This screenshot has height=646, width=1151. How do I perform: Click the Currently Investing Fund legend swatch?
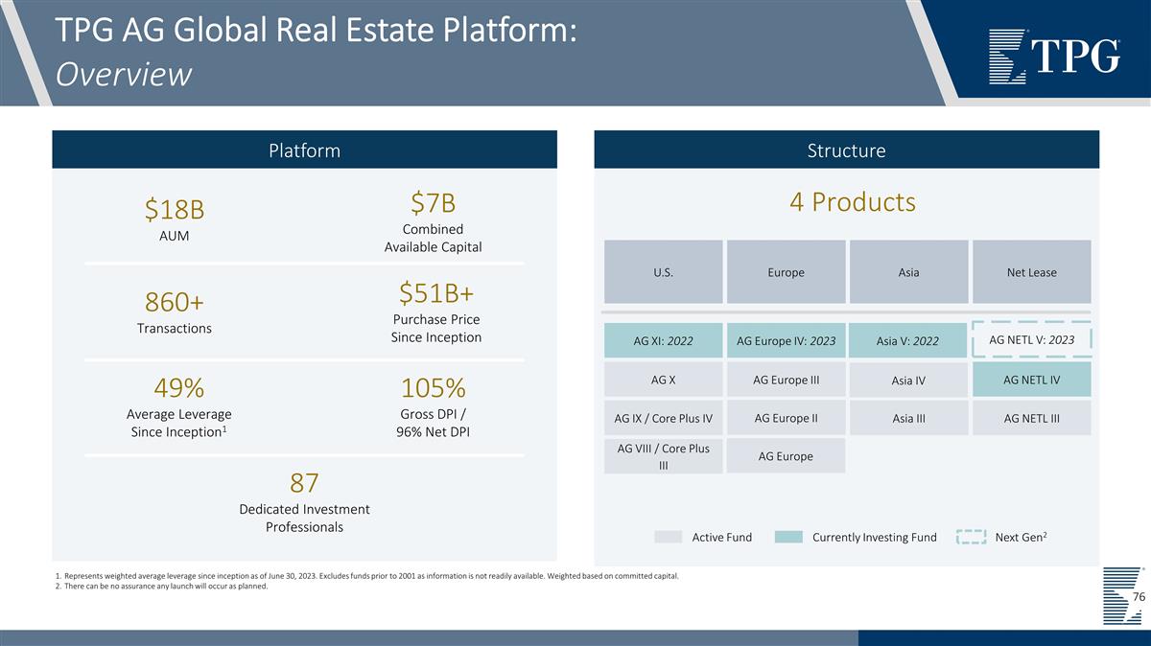tap(788, 537)
